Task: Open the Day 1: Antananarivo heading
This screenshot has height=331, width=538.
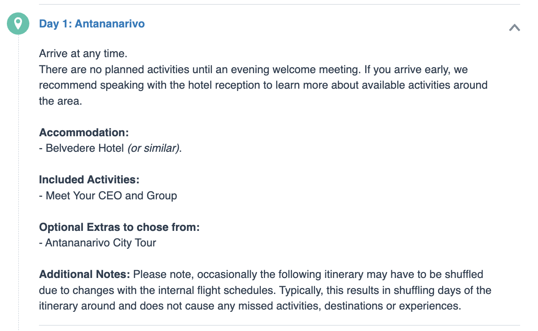Action: 92,24
